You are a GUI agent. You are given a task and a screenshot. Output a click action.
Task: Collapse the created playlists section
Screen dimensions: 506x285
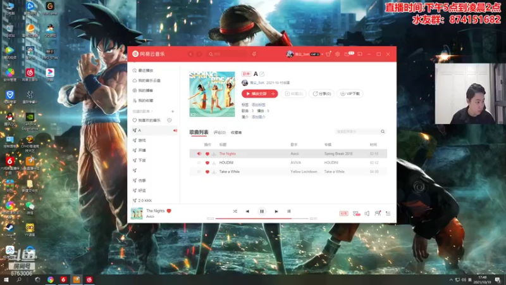point(143,111)
